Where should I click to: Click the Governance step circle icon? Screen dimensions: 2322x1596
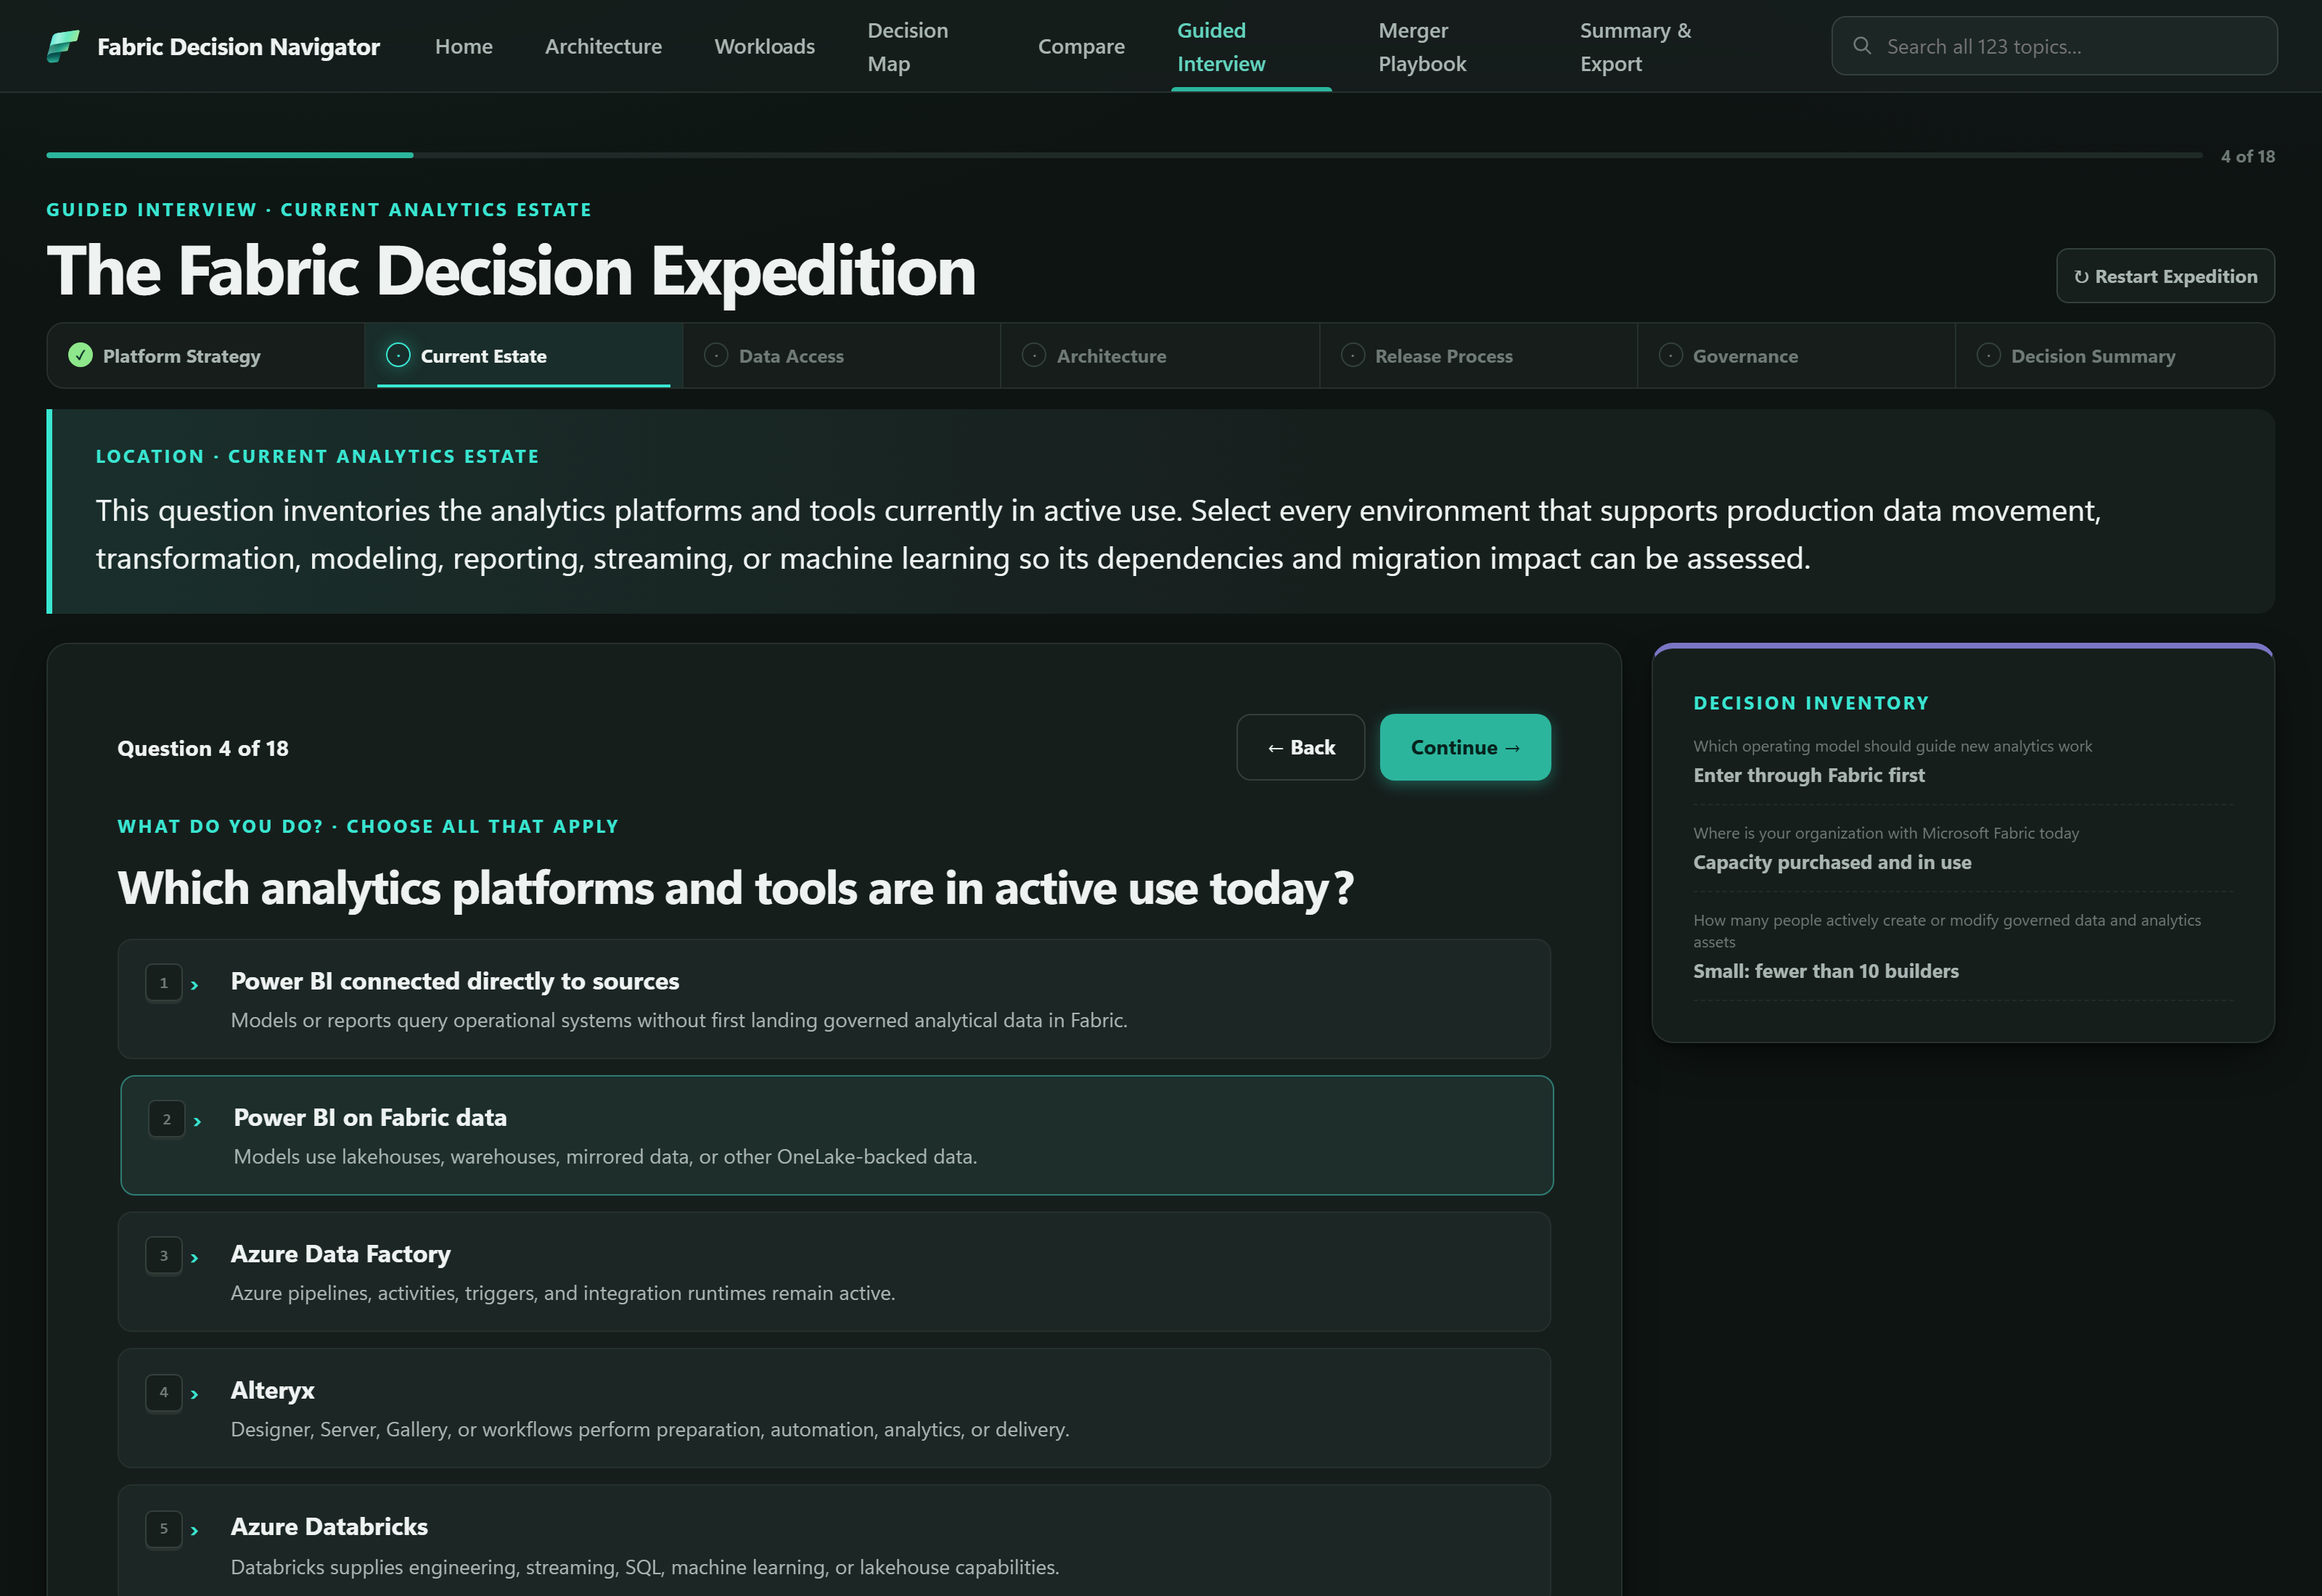(1670, 355)
